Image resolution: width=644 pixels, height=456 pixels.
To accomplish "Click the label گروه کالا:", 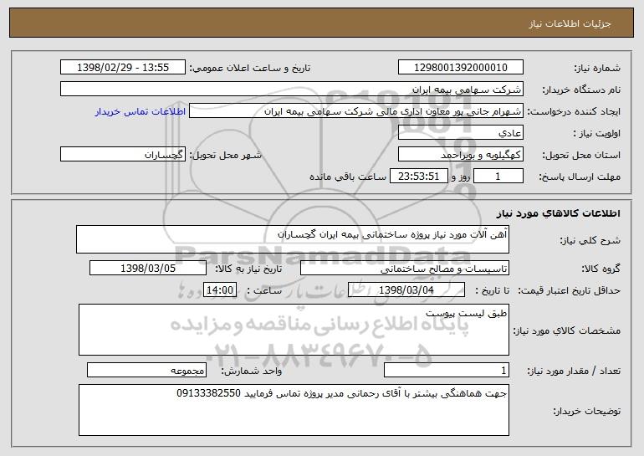I will point(601,269).
